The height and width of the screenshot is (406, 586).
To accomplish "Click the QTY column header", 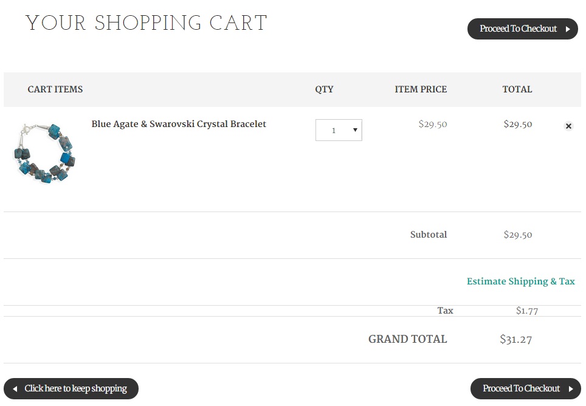I will click(324, 89).
